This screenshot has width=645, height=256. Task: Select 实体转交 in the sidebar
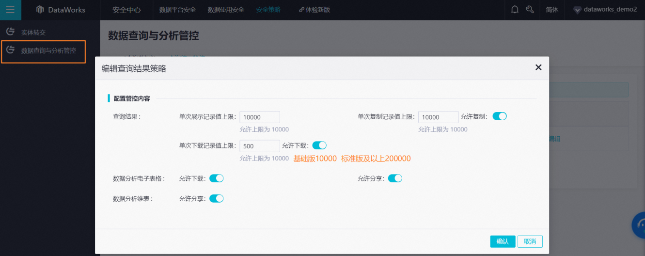33,32
